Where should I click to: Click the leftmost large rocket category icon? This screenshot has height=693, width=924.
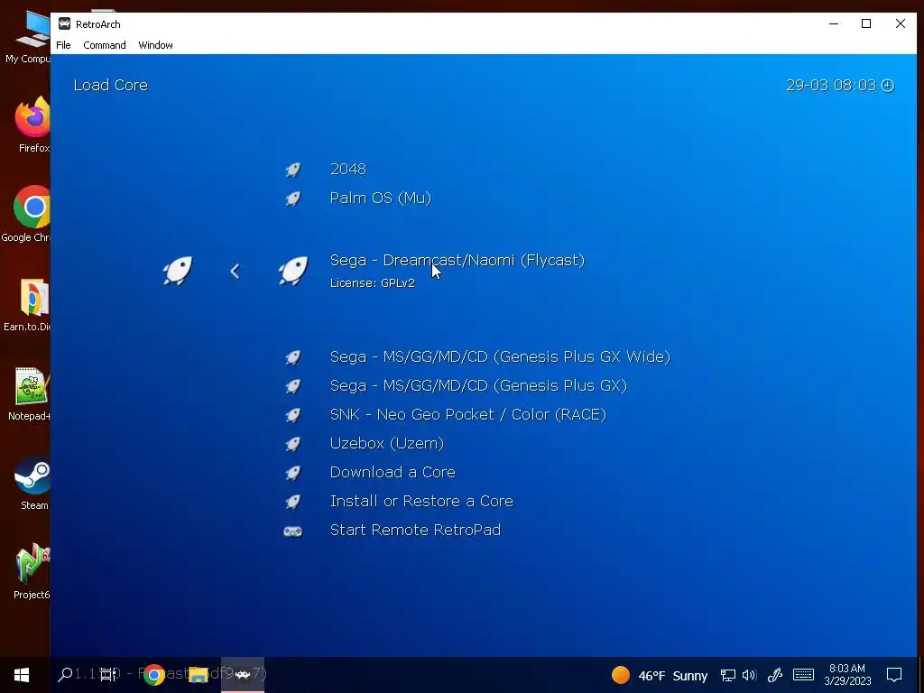point(178,271)
